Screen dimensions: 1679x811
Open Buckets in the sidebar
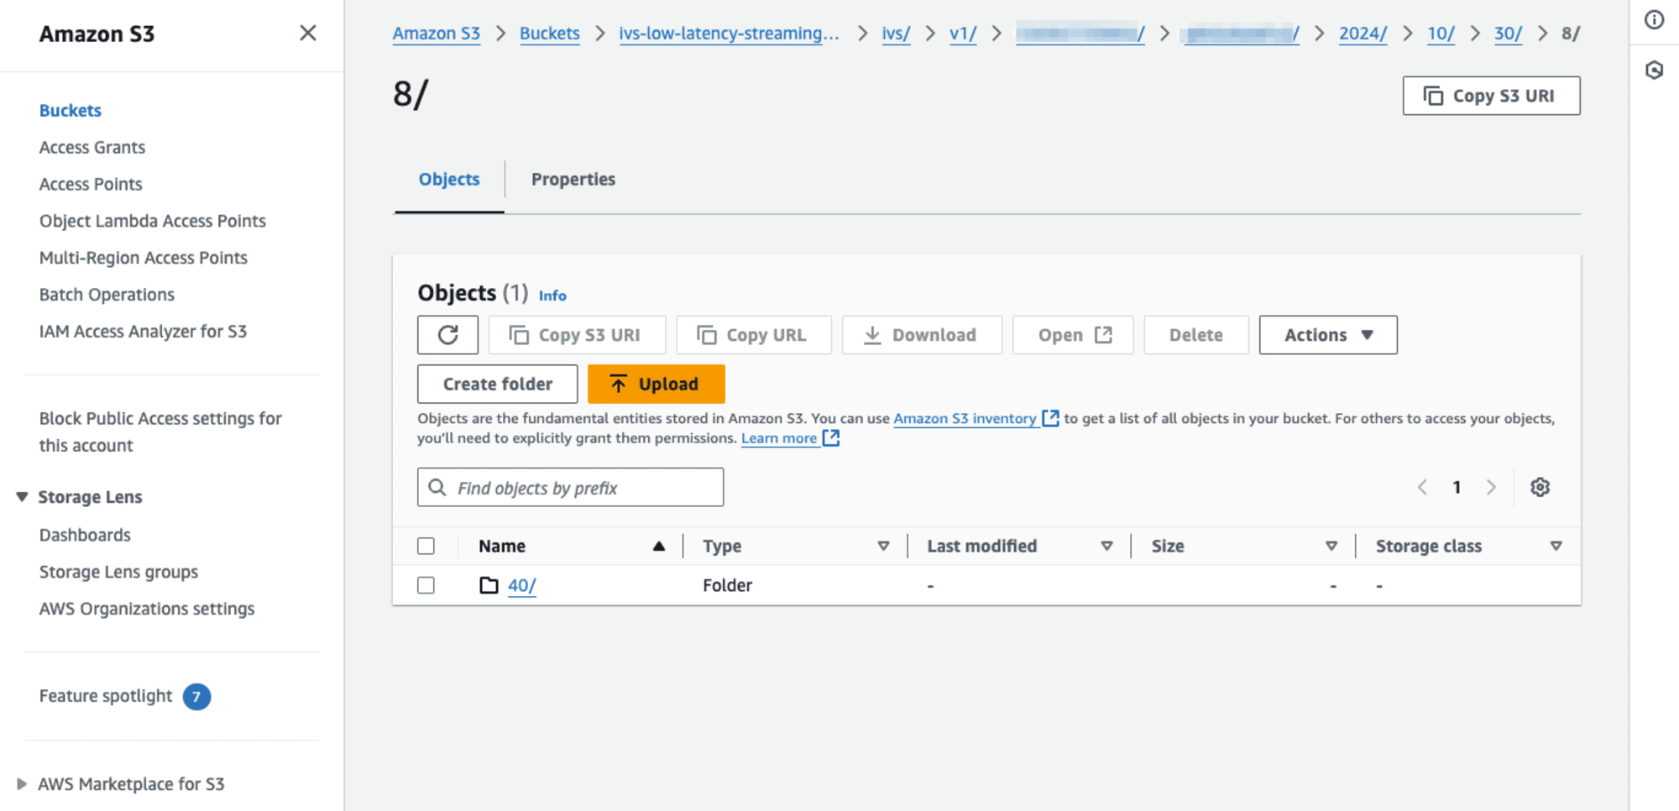71,110
